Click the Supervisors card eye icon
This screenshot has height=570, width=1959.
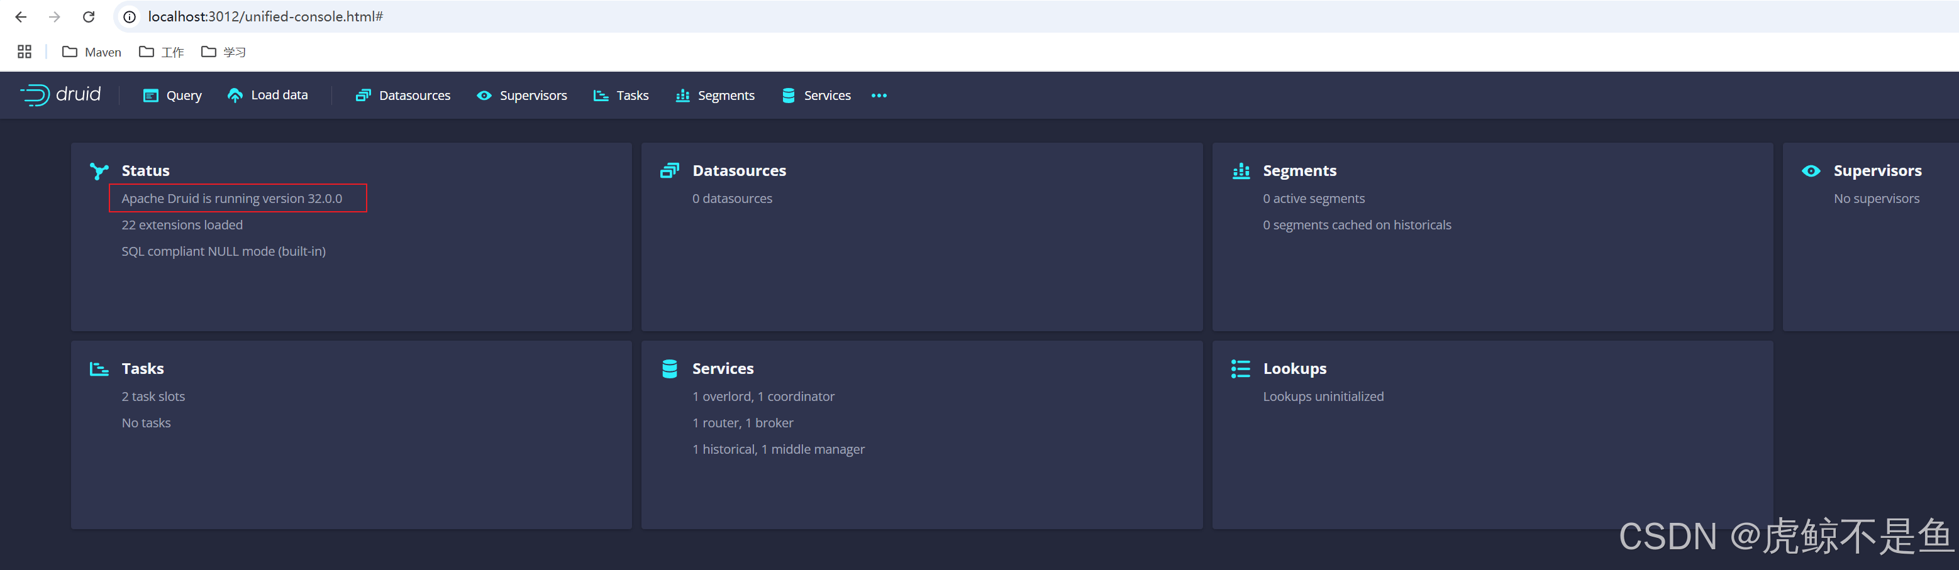(x=1811, y=171)
